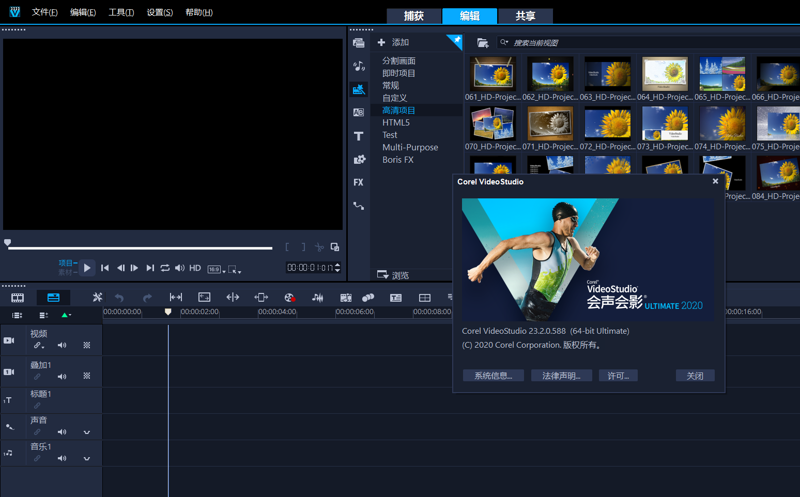This screenshot has width=800, height=497.
Task: Toggle transparency on the 视频 track
Action: [x=87, y=345]
